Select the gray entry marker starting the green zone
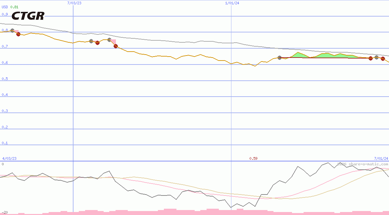389x215 pixels. (279, 58)
